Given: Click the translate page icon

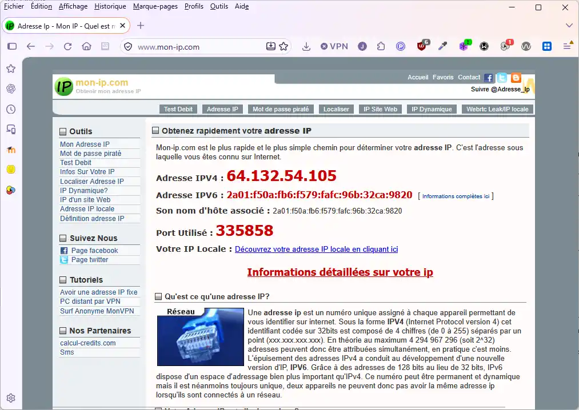Looking at the screenshot, I should click(105, 46).
